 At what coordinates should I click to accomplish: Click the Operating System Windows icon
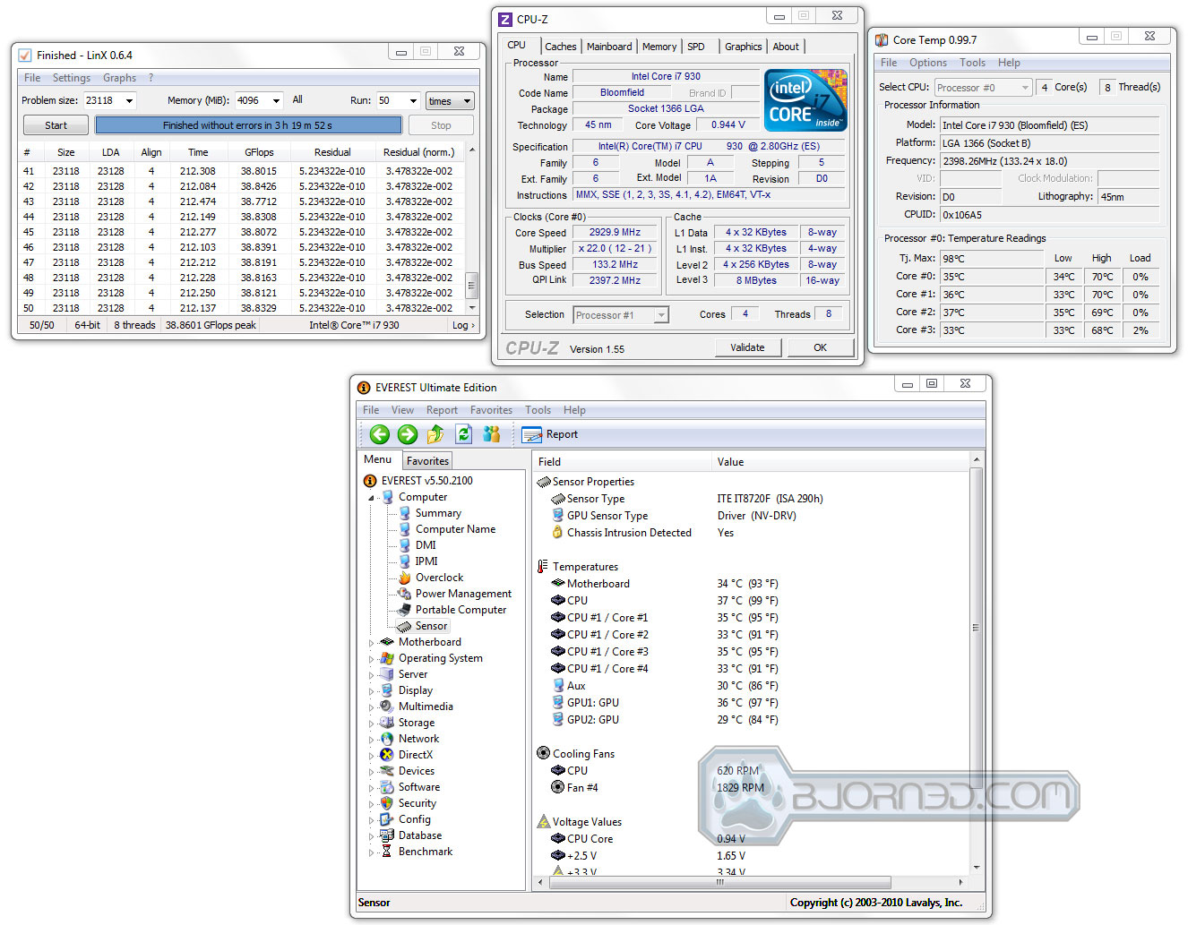pyautogui.click(x=387, y=658)
